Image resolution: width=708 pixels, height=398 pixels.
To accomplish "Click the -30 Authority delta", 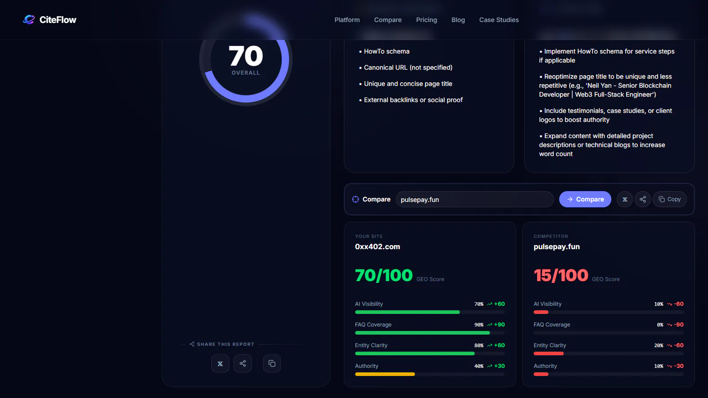I will point(679,366).
